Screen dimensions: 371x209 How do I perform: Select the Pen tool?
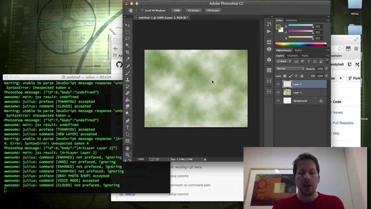tap(128, 121)
